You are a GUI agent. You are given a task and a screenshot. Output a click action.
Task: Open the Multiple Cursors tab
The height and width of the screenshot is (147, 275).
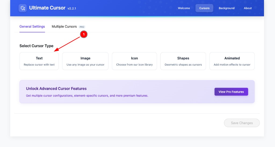[64, 27]
